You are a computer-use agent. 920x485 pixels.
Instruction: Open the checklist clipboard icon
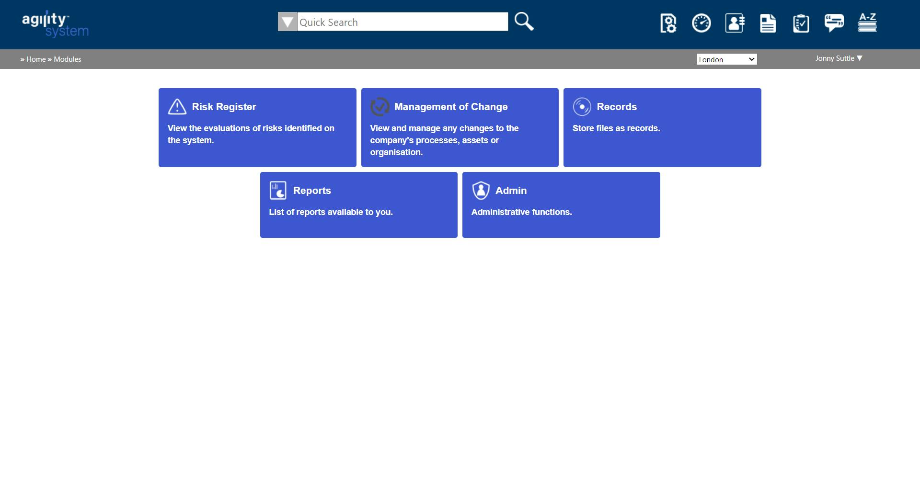pos(801,23)
